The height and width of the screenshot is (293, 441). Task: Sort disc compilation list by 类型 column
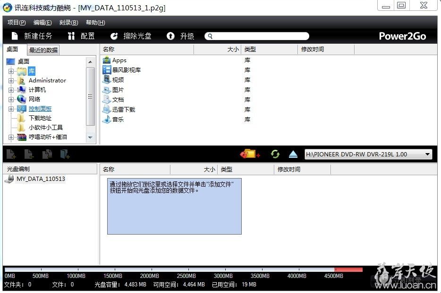pyautogui.click(x=246, y=170)
